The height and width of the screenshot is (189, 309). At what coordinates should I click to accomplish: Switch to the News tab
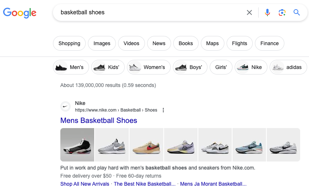click(x=159, y=43)
